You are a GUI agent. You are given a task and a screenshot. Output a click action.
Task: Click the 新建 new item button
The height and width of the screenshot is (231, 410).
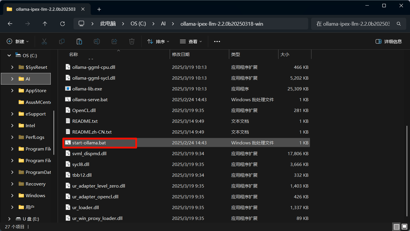coord(18,41)
